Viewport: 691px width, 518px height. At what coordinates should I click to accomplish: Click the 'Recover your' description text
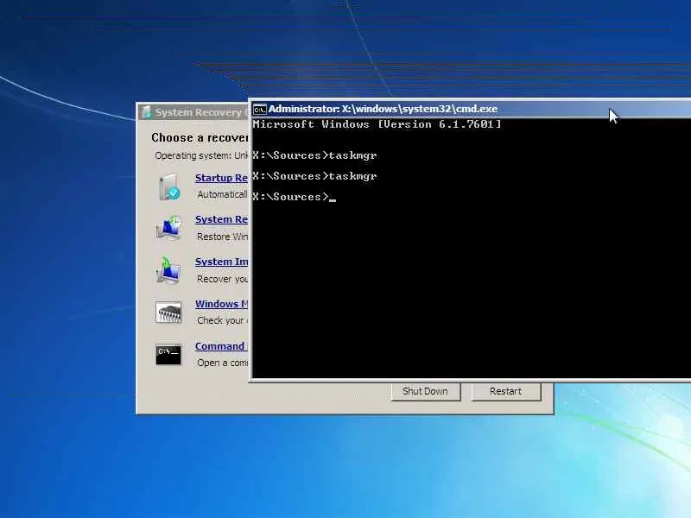pyautogui.click(x=222, y=279)
